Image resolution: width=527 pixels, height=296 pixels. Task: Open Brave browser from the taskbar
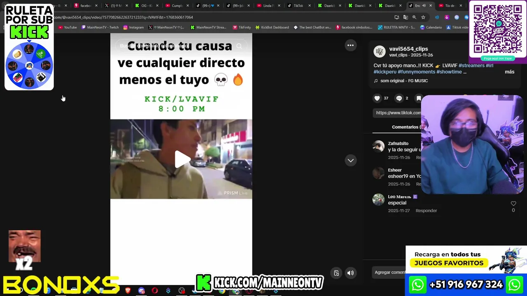[128, 291]
